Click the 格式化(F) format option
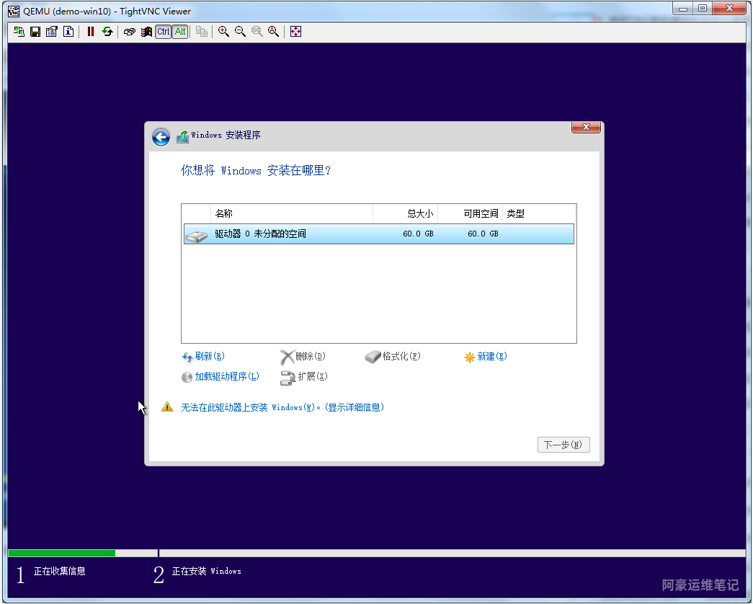 401,356
